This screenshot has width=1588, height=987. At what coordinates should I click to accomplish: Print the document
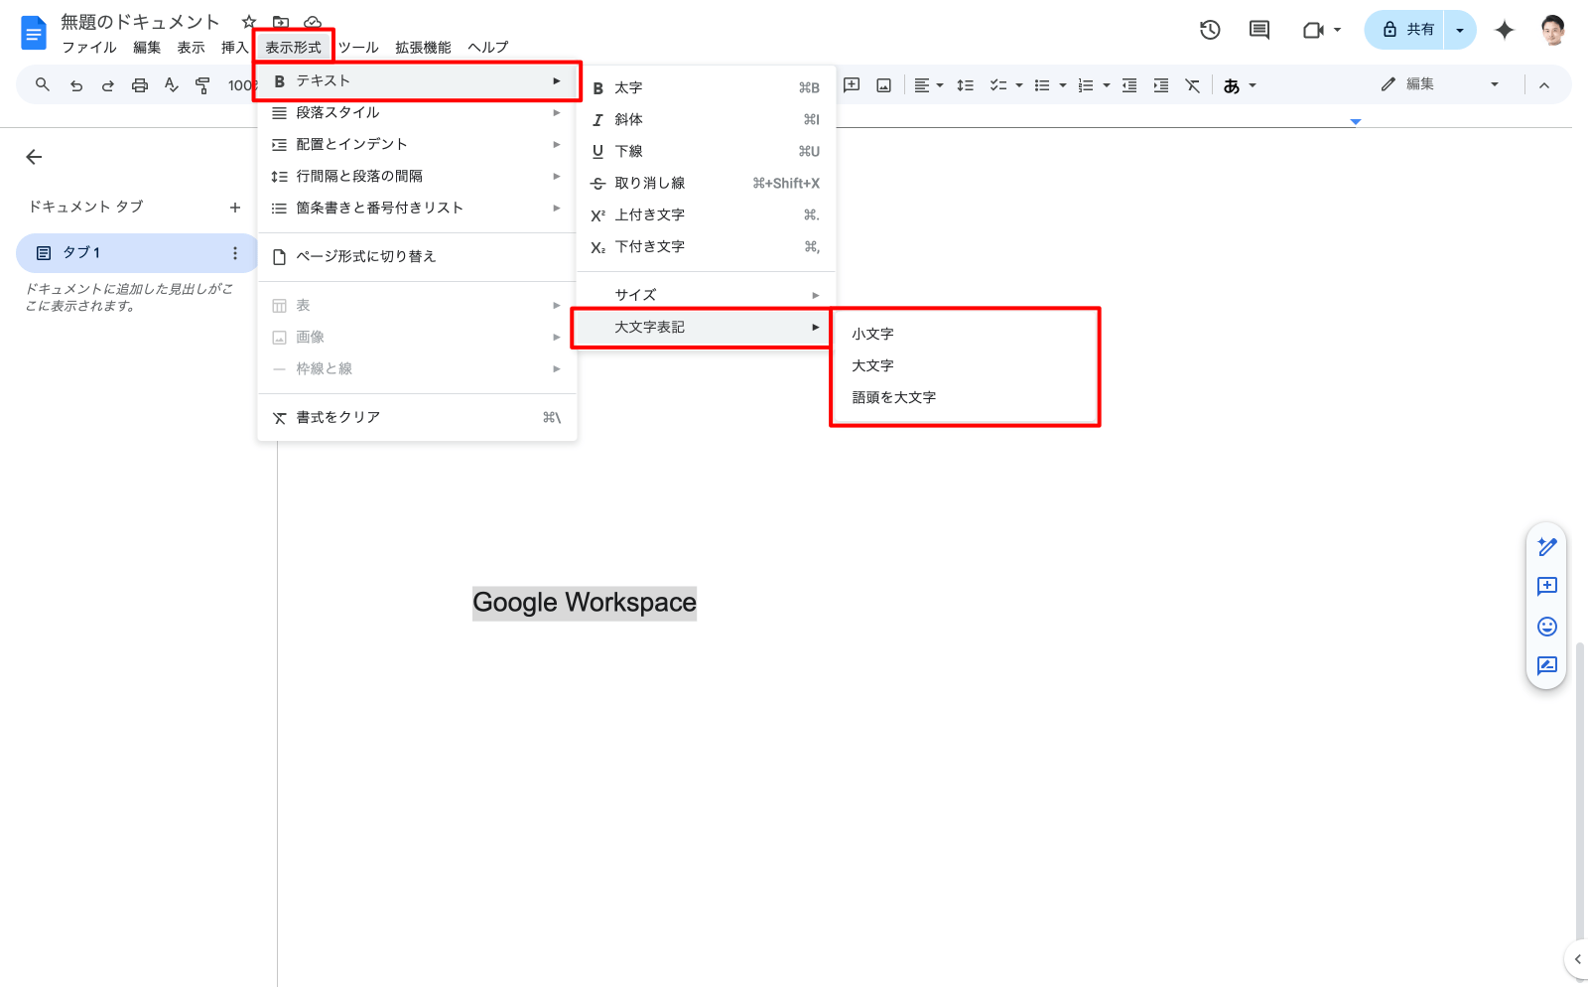140,85
